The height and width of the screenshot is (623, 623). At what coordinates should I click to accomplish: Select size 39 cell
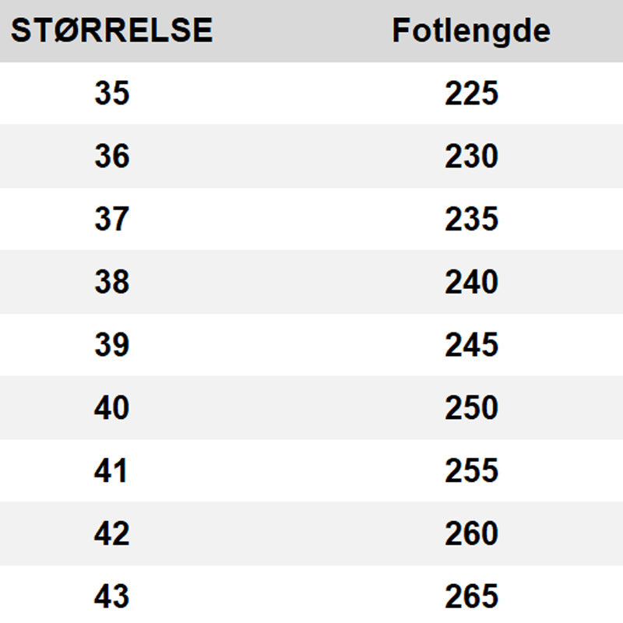tap(111, 345)
